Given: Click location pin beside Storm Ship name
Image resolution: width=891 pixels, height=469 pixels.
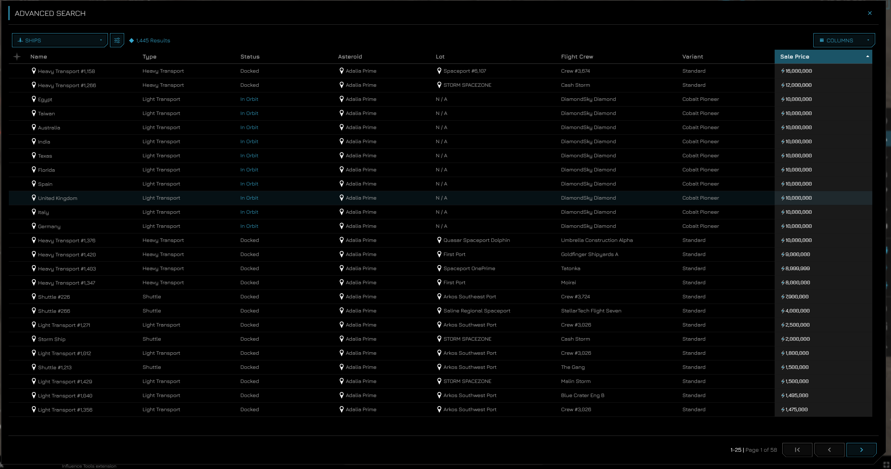Looking at the screenshot, I should point(34,339).
